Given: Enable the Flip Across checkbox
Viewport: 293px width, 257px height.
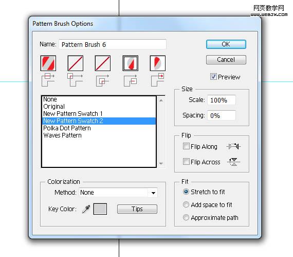Looking at the screenshot, I should click(x=186, y=161).
